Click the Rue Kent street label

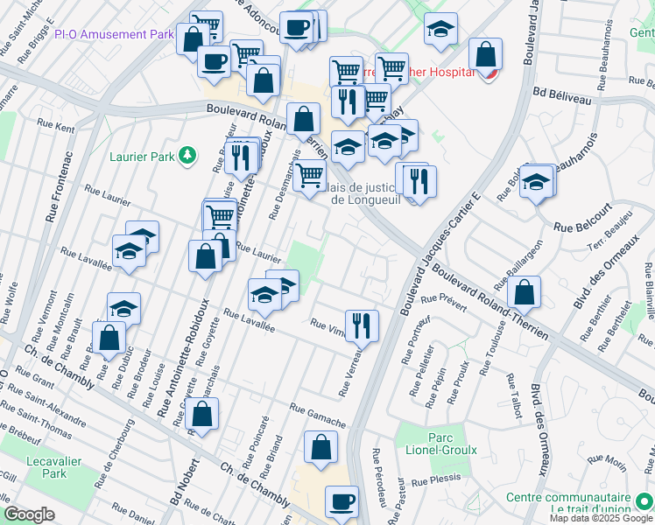[x=56, y=126]
